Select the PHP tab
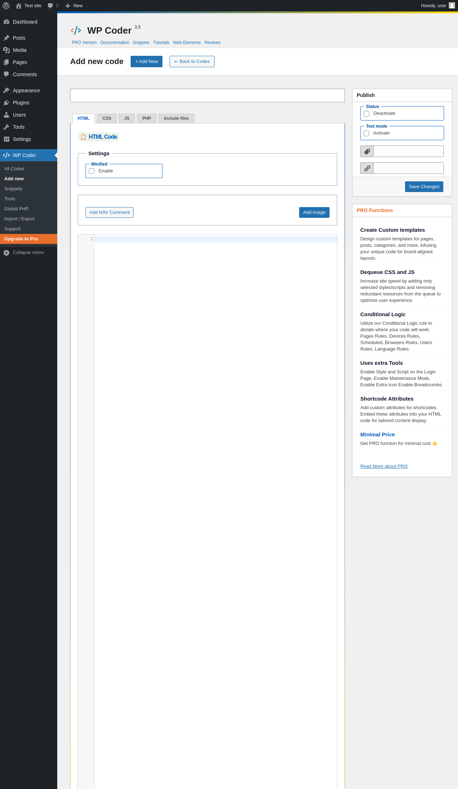 [147, 118]
